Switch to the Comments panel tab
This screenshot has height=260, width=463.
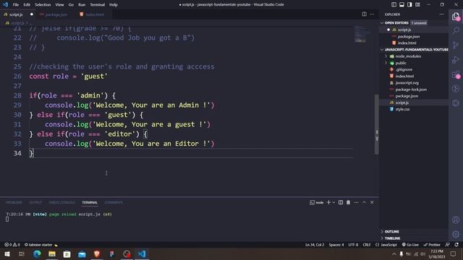114,202
